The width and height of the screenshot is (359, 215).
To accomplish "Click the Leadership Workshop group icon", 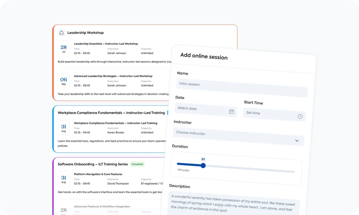I will pyautogui.click(x=62, y=32).
